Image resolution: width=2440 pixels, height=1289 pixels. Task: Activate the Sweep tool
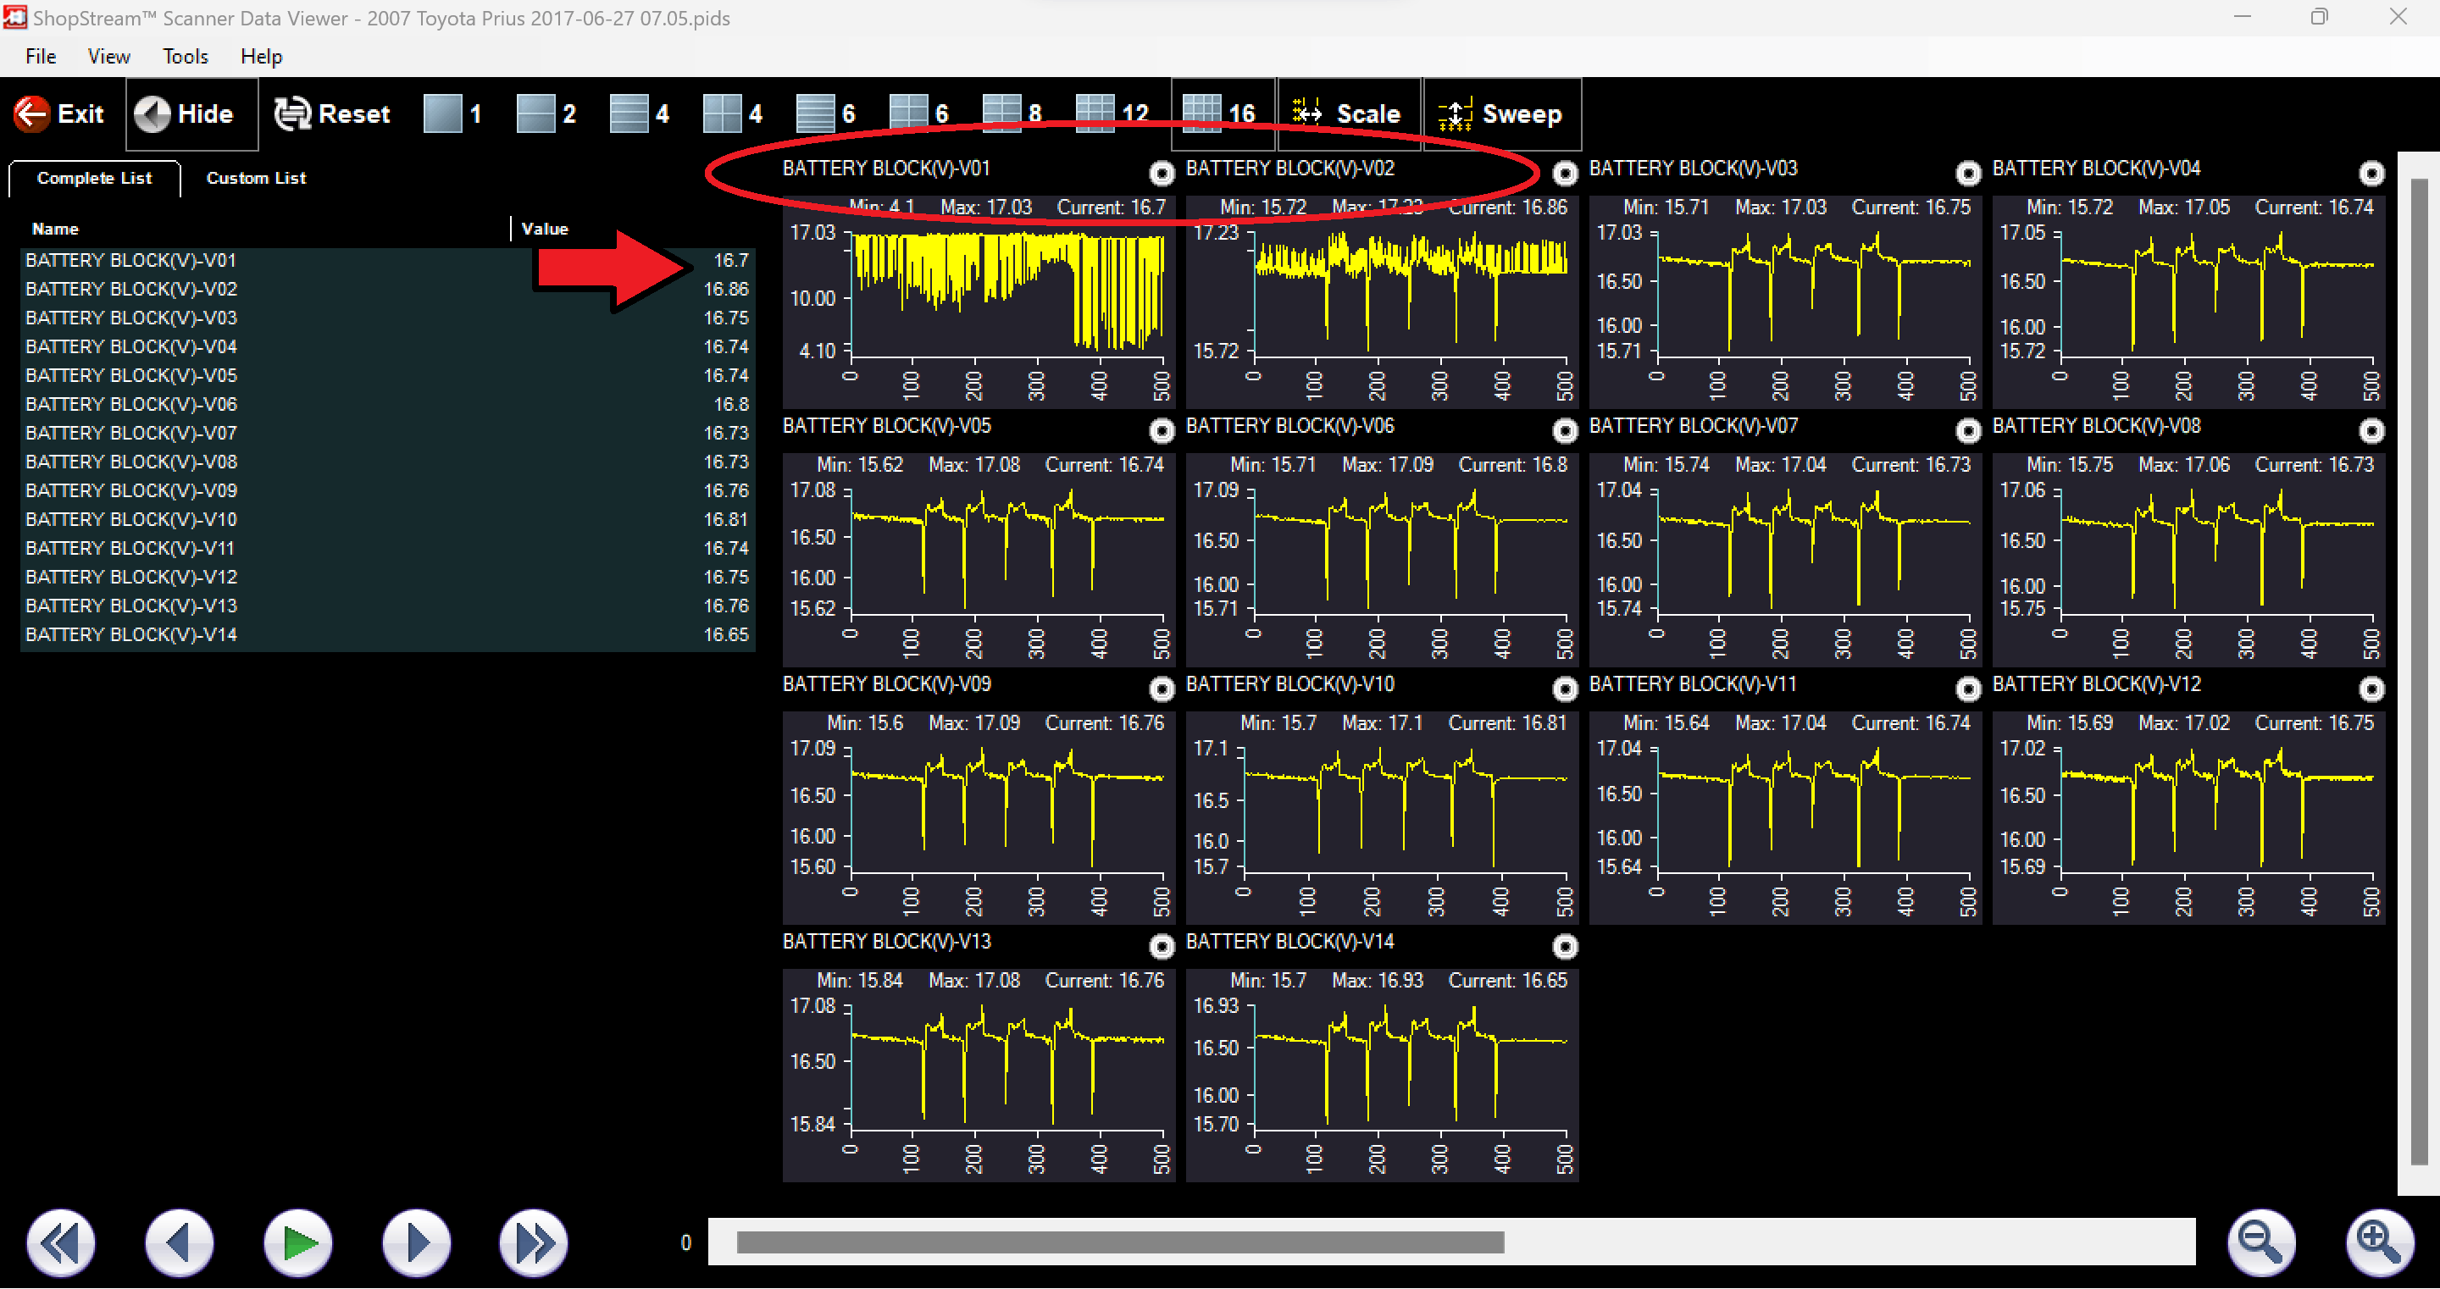1500,113
